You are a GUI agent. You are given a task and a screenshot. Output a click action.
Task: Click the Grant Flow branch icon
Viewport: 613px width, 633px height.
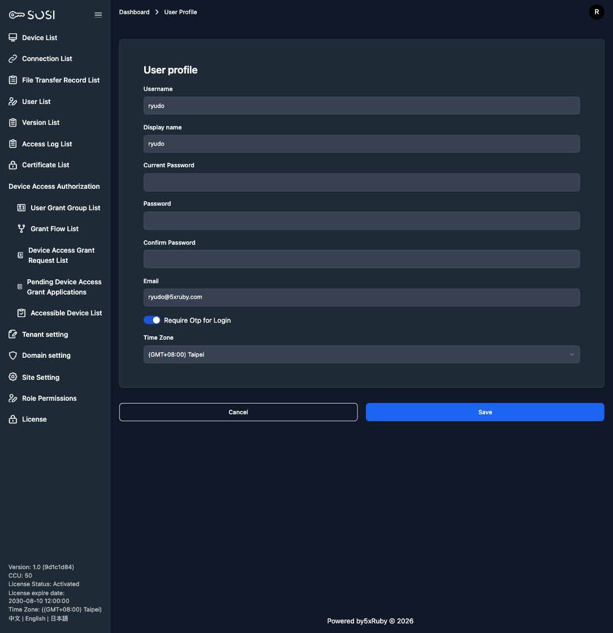coord(21,228)
